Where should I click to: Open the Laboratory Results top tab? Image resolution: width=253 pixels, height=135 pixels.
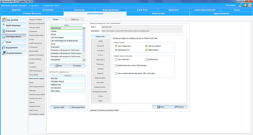coord(205,10)
